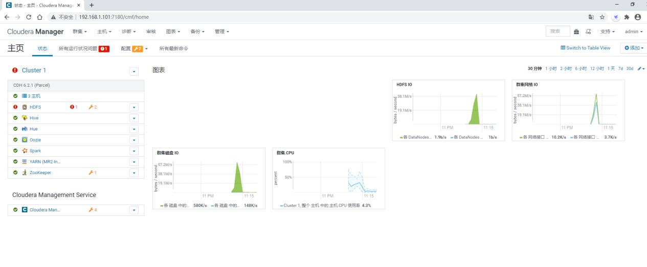Open the HDFS IO chart
647x267 pixels.
click(449, 110)
